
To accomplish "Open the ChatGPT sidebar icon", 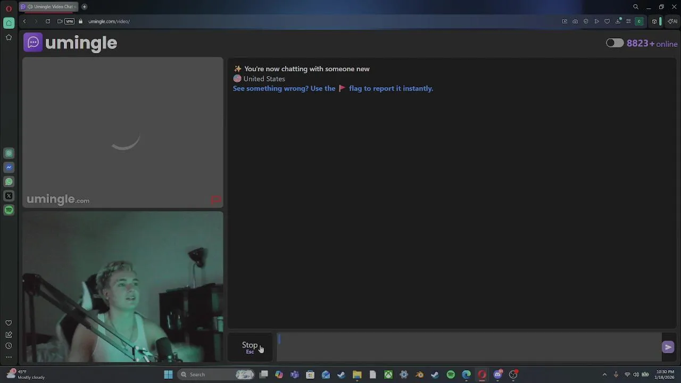I will [9, 153].
